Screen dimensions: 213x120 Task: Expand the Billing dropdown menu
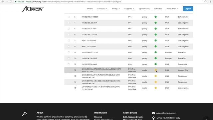116,9
